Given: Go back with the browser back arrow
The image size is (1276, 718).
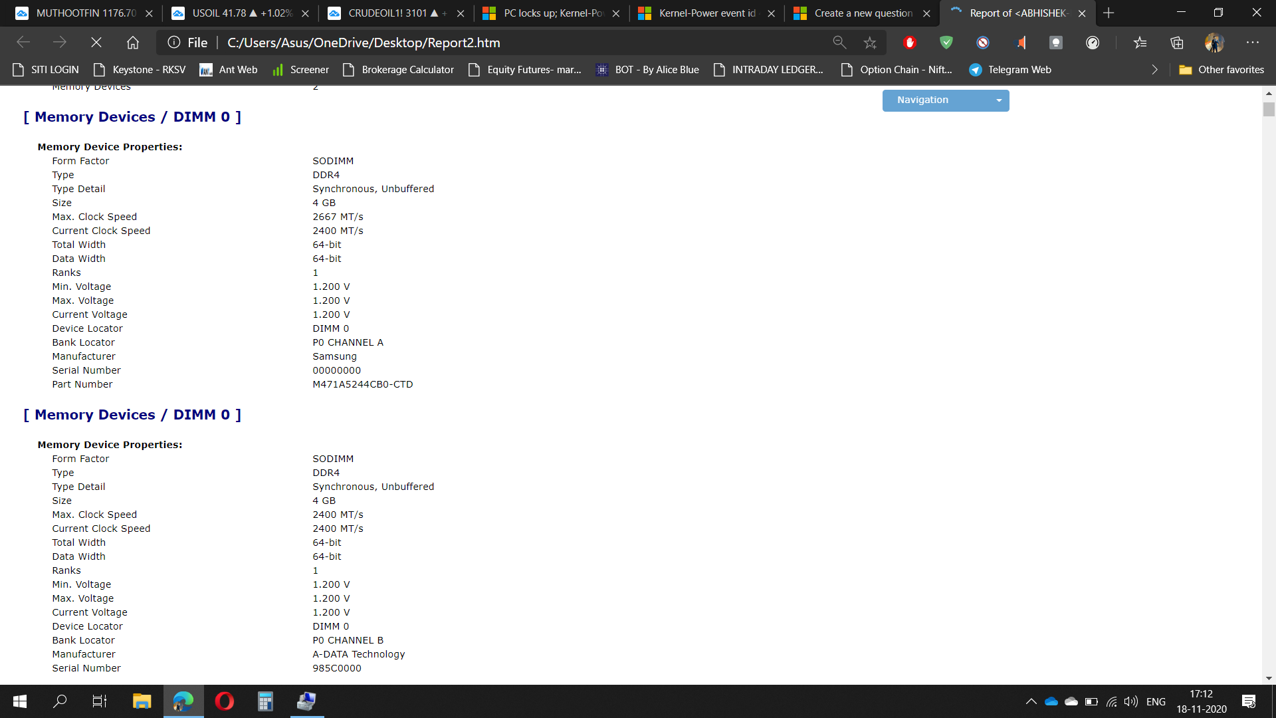Looking at the screenshot, I should [x=24, y=43].
